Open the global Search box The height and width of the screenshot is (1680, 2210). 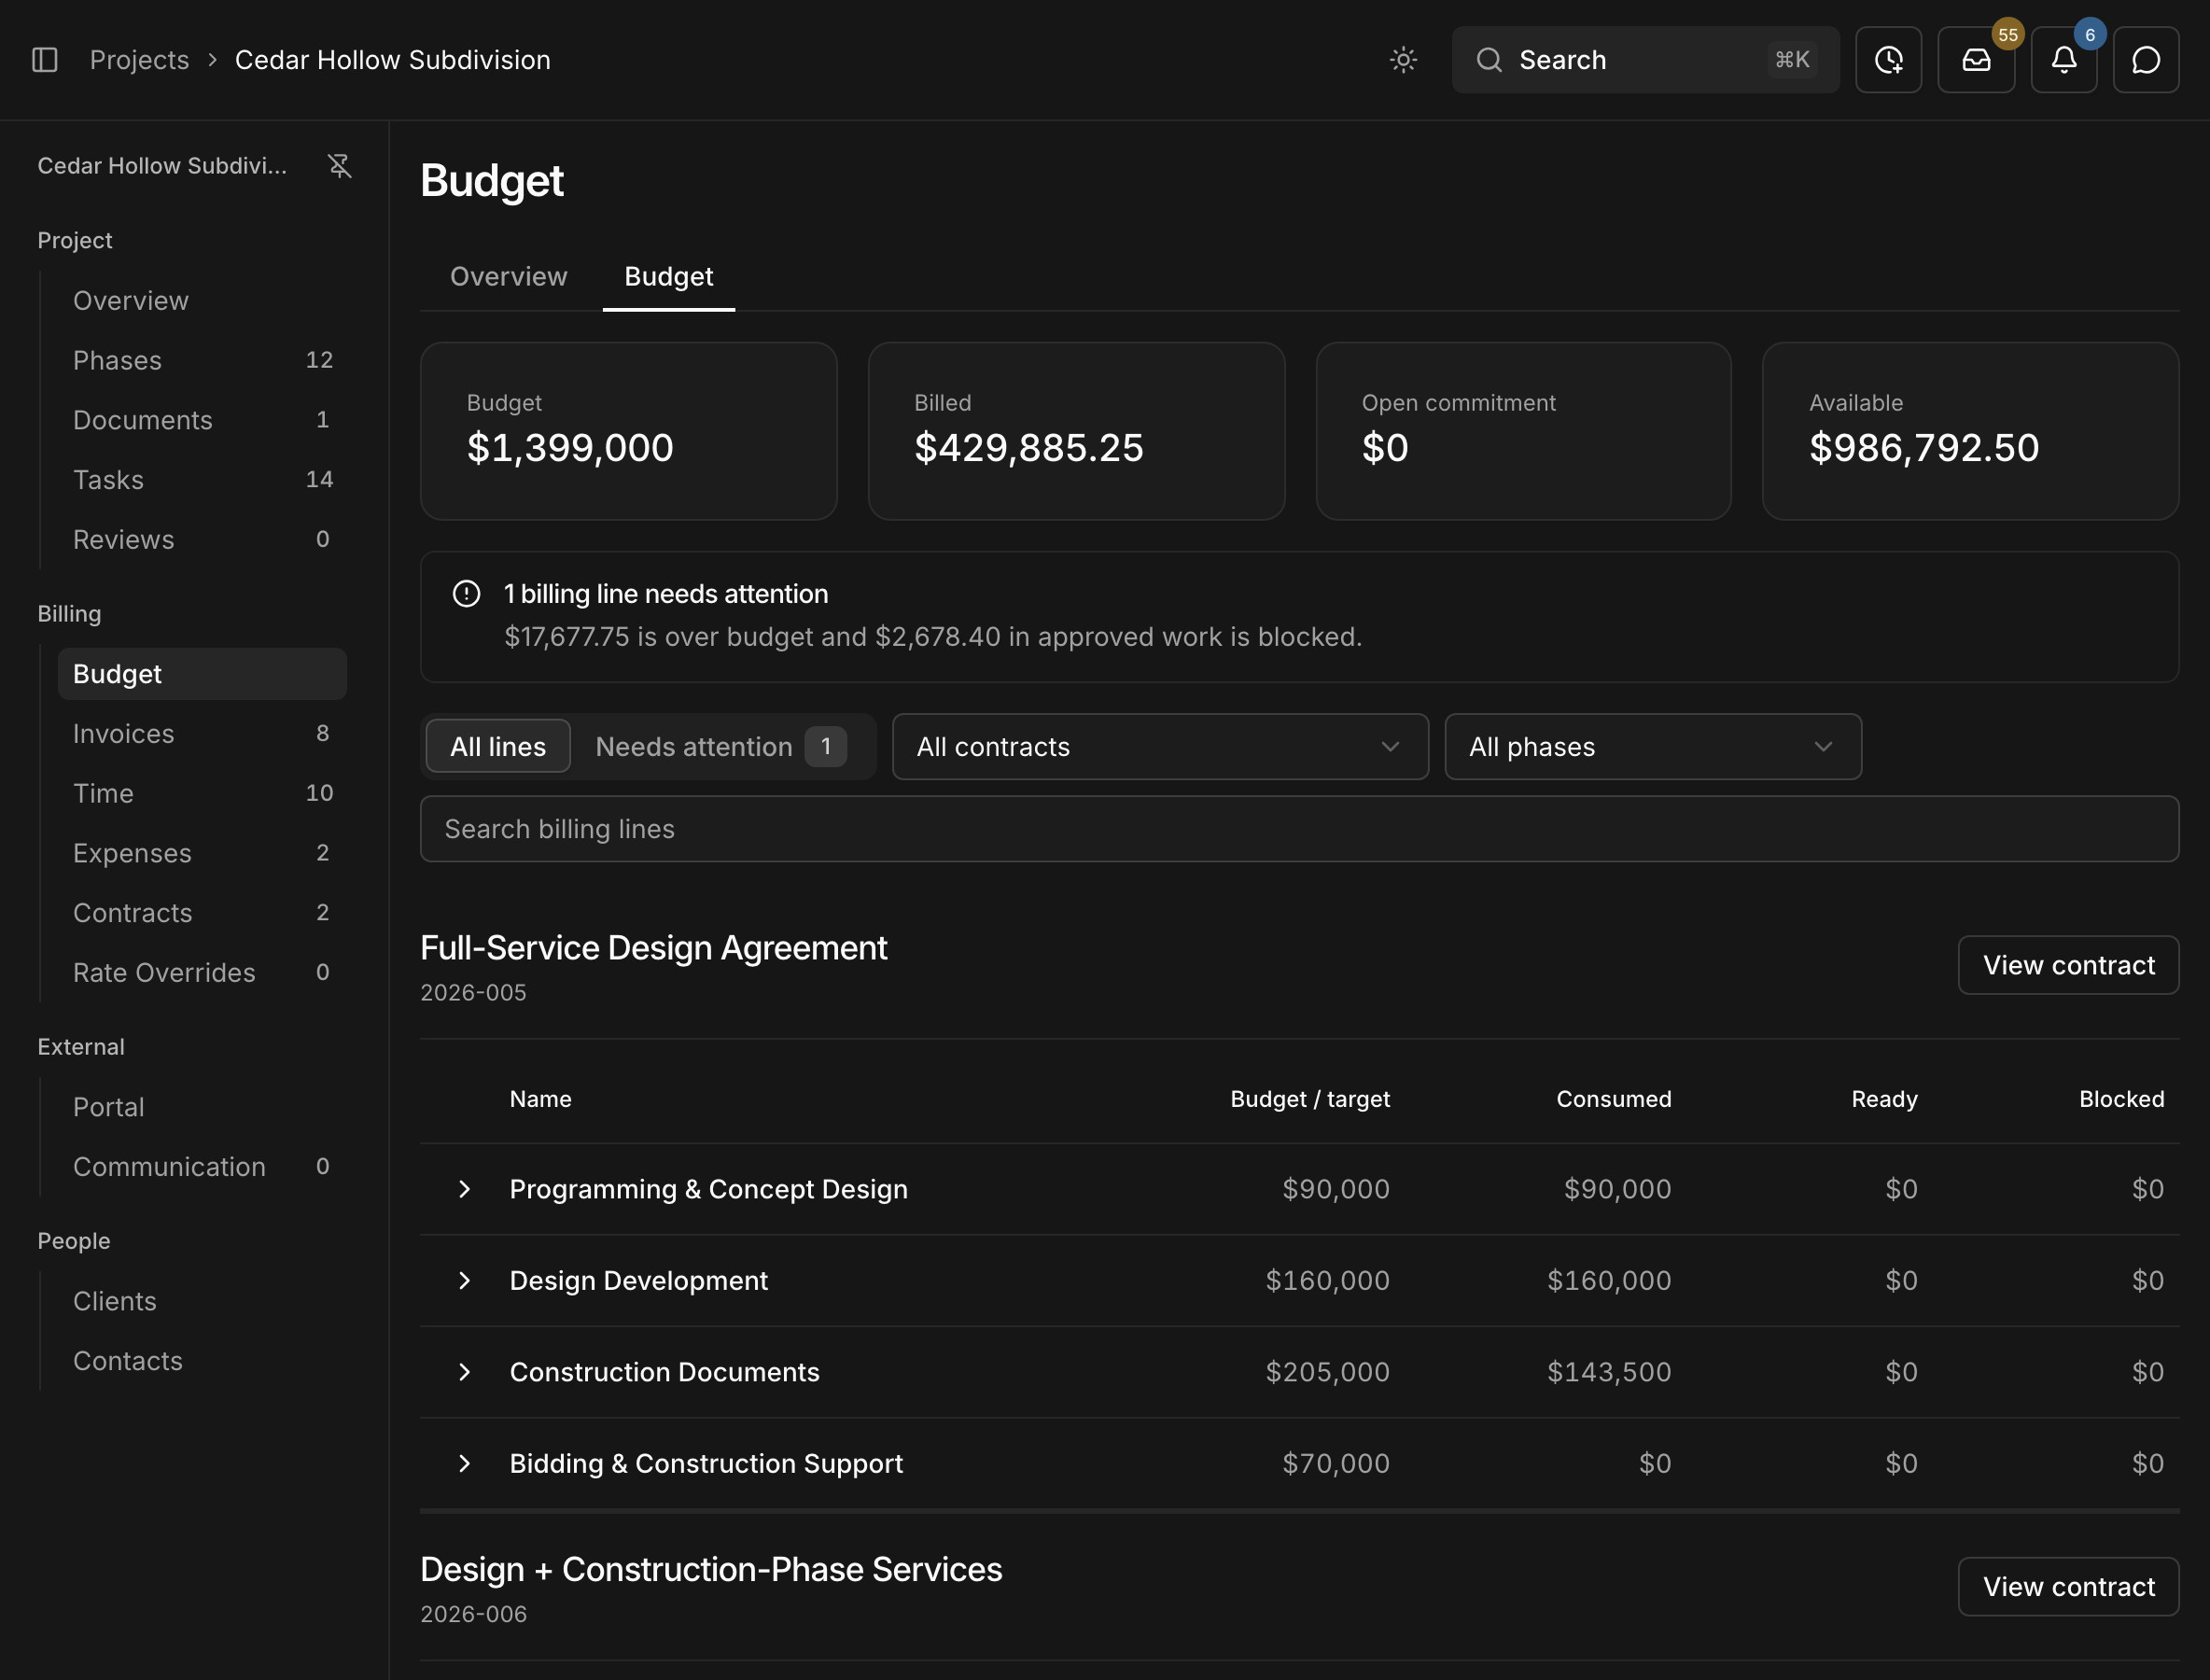1645,60
